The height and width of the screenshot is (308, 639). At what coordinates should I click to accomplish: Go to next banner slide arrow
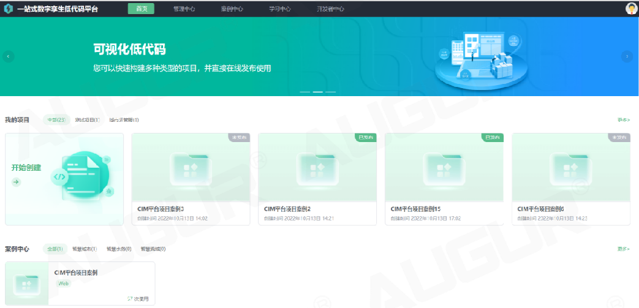coord(627,56)
